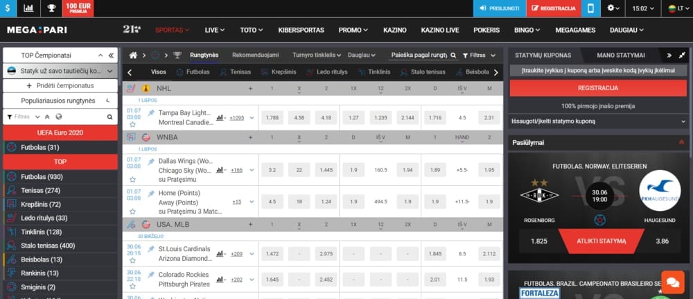693x299 pixels.
Task: Open UEFA Euro 2020 banner
Action: click(x=60, y=133)
